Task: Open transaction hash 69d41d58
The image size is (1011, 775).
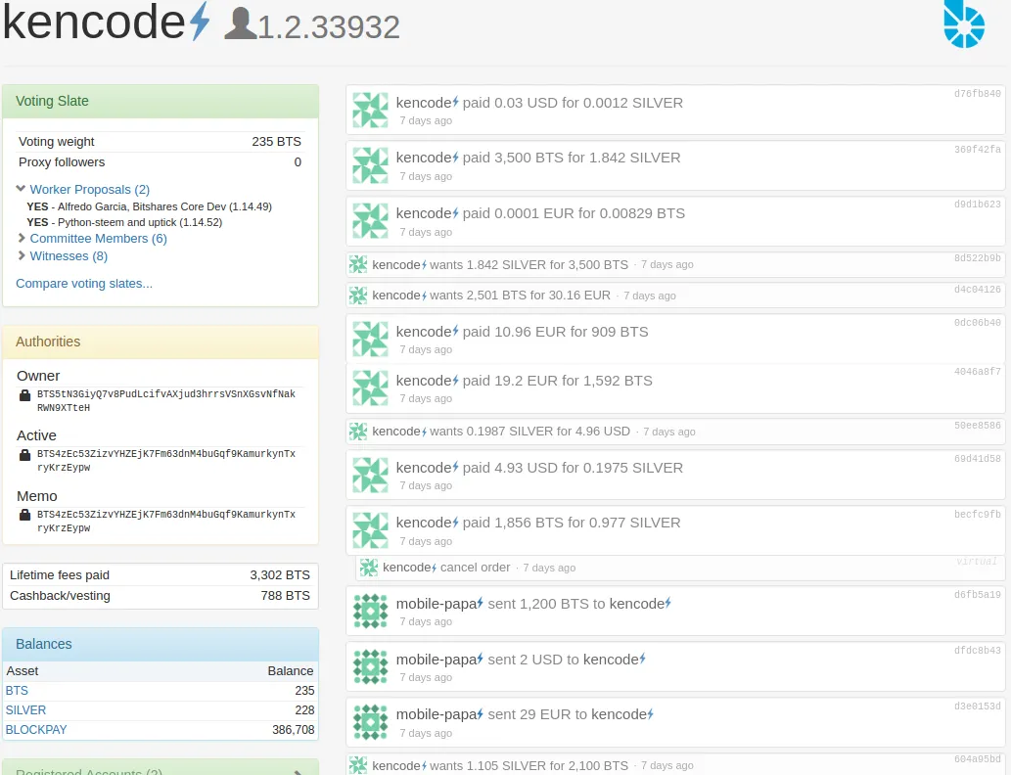Action: click(978, 458)
